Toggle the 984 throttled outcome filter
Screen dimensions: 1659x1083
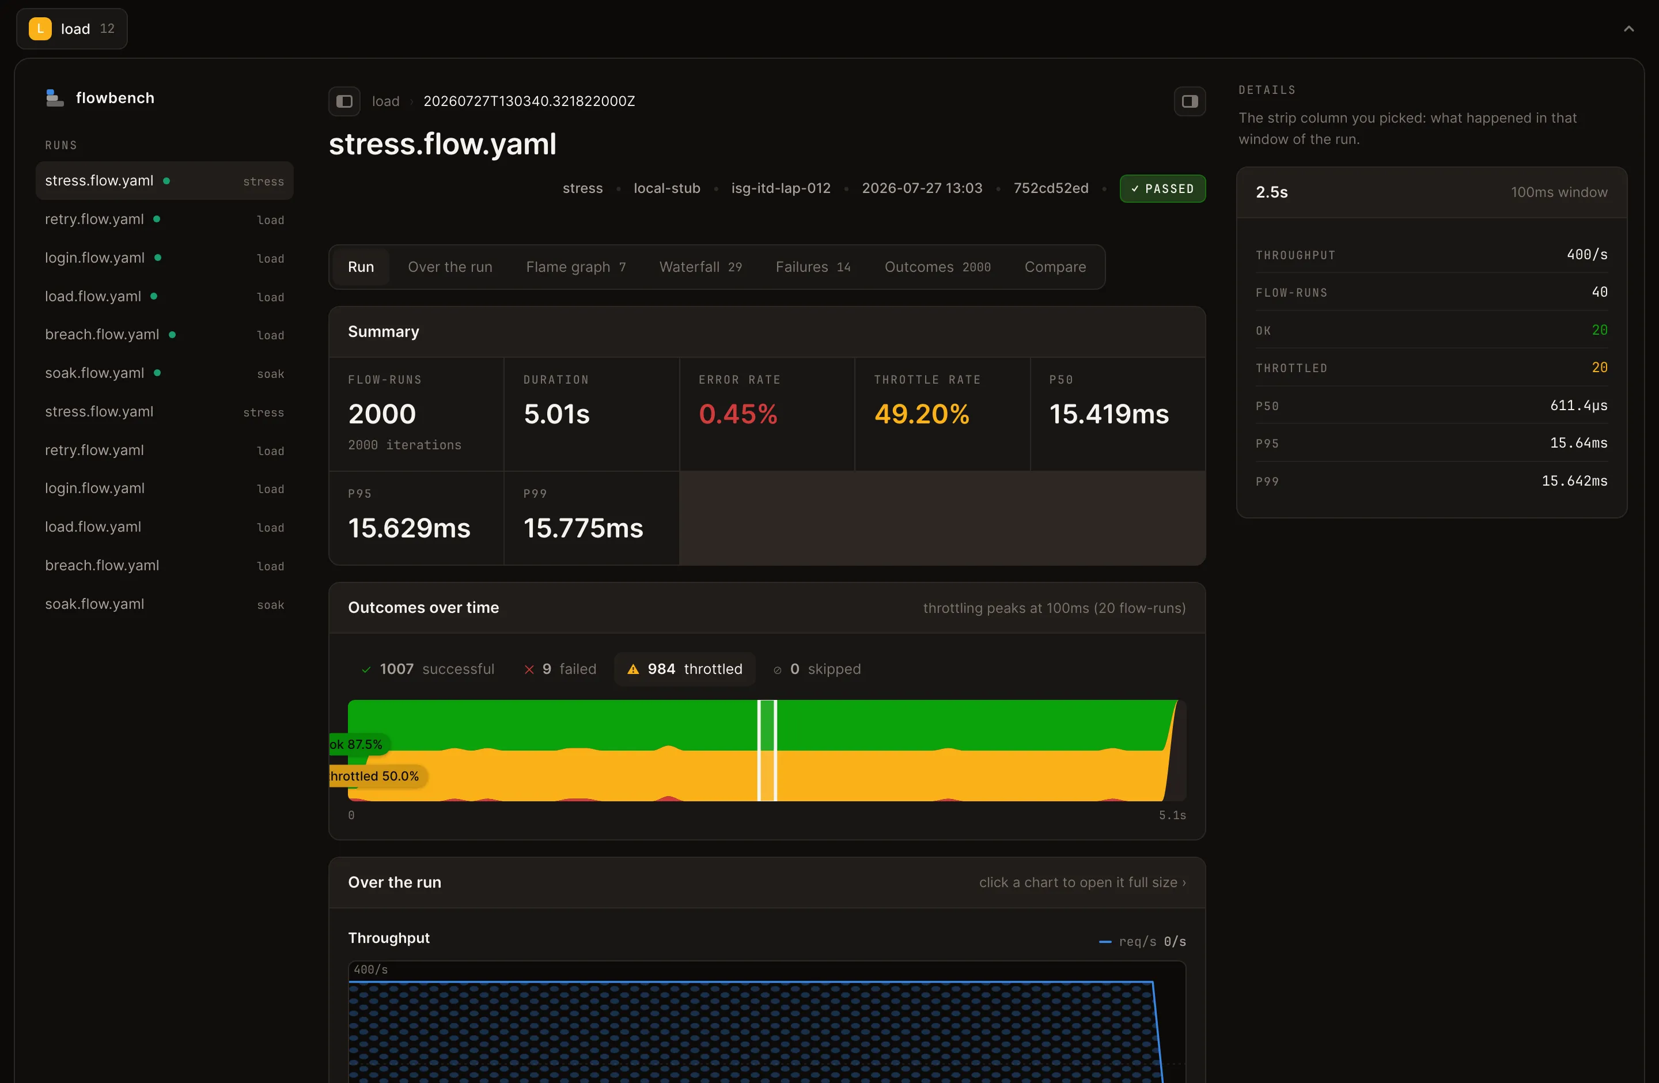[684, 669]
